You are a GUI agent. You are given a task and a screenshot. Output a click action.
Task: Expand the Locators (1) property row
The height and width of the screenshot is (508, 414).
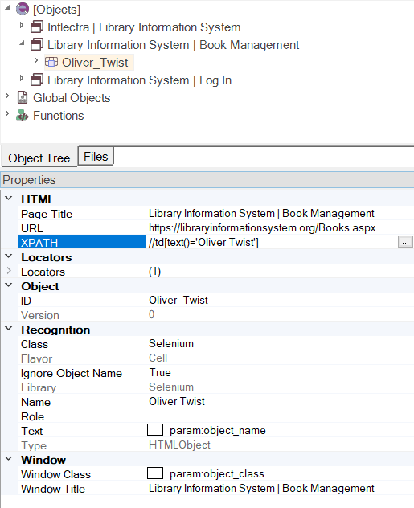click(9, 271)
